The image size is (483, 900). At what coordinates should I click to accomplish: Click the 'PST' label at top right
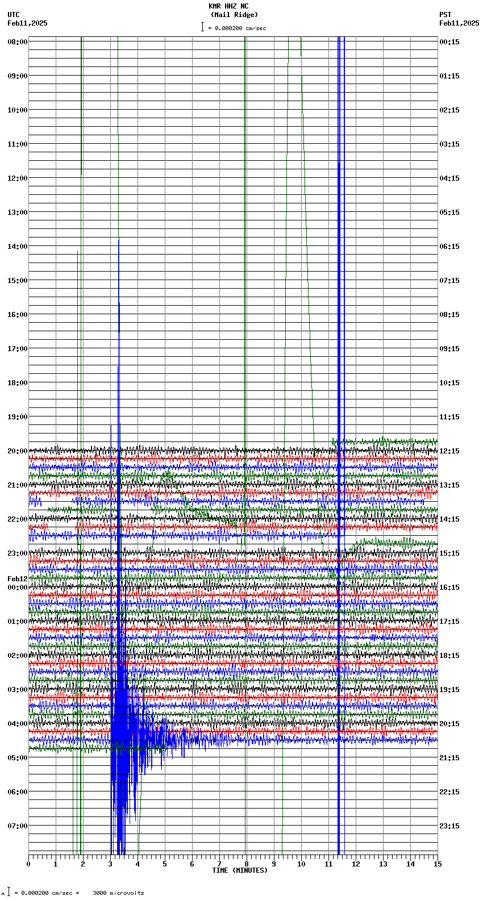tap(445, 15)
